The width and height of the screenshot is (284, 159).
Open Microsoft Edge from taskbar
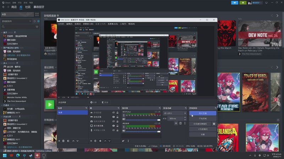point(18,155)
